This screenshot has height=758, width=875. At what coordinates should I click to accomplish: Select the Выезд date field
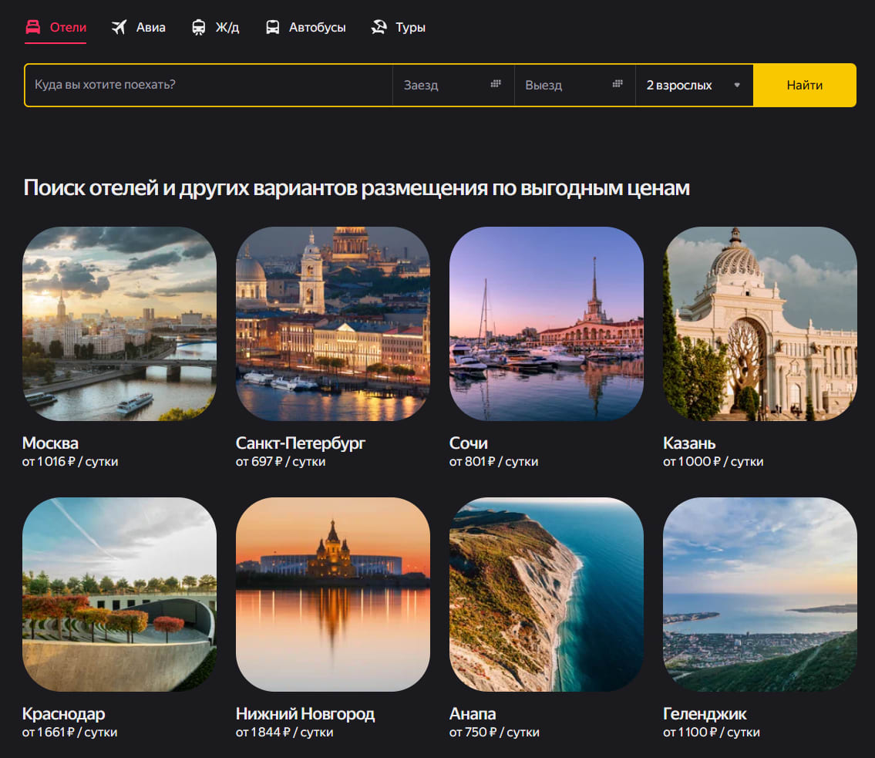click(575, 85)
